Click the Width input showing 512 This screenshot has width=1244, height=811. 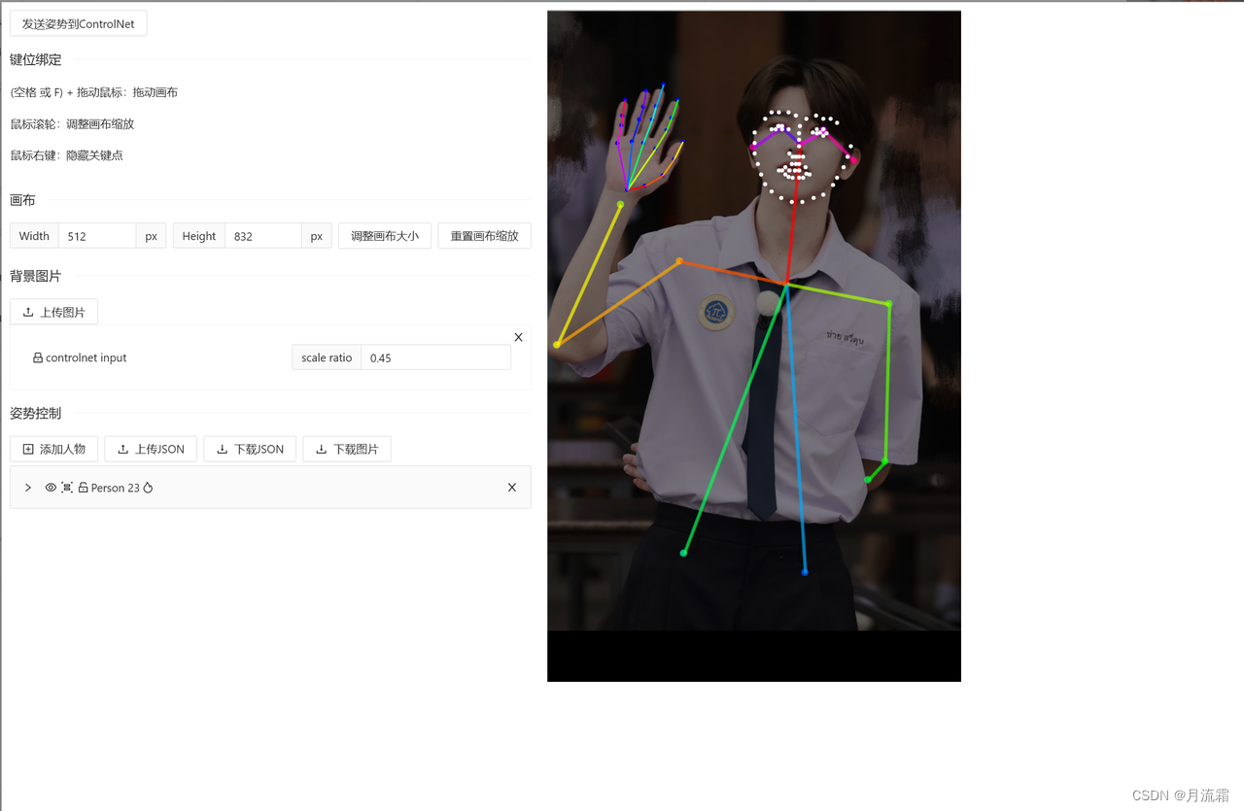tap(96, 236)
